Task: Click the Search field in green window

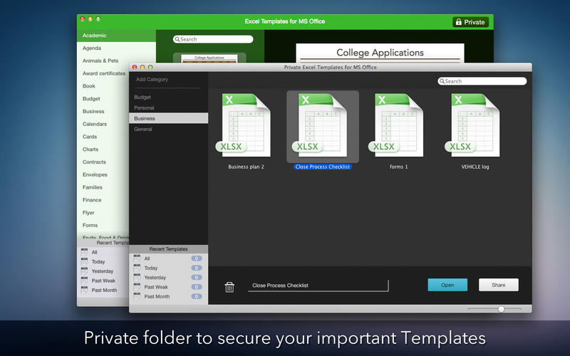Action: point(213,39)
